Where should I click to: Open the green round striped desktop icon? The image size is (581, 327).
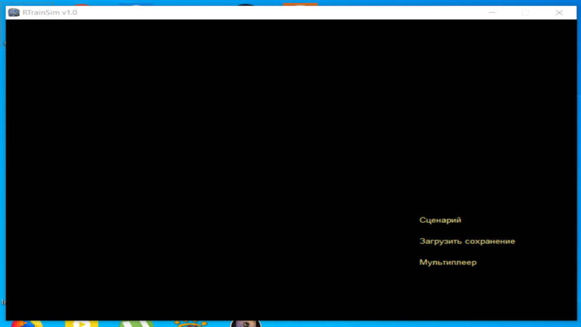[136, 324]
